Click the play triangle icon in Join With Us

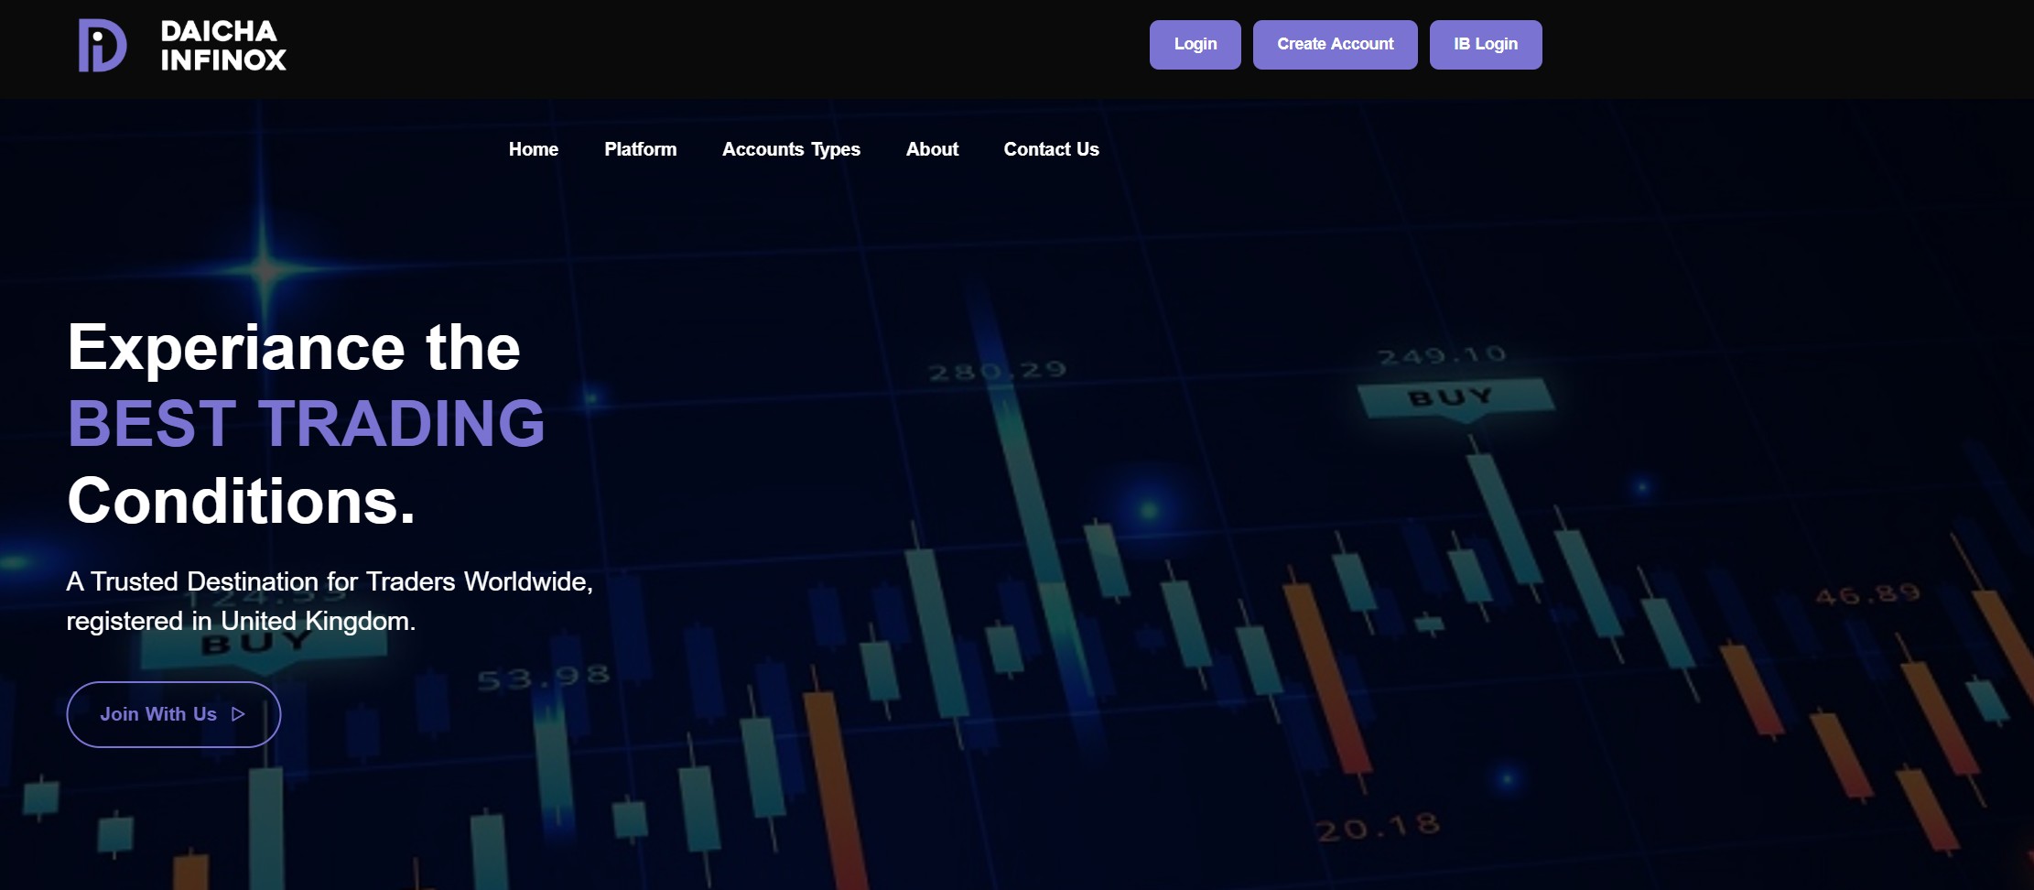(x=238, y=714)
